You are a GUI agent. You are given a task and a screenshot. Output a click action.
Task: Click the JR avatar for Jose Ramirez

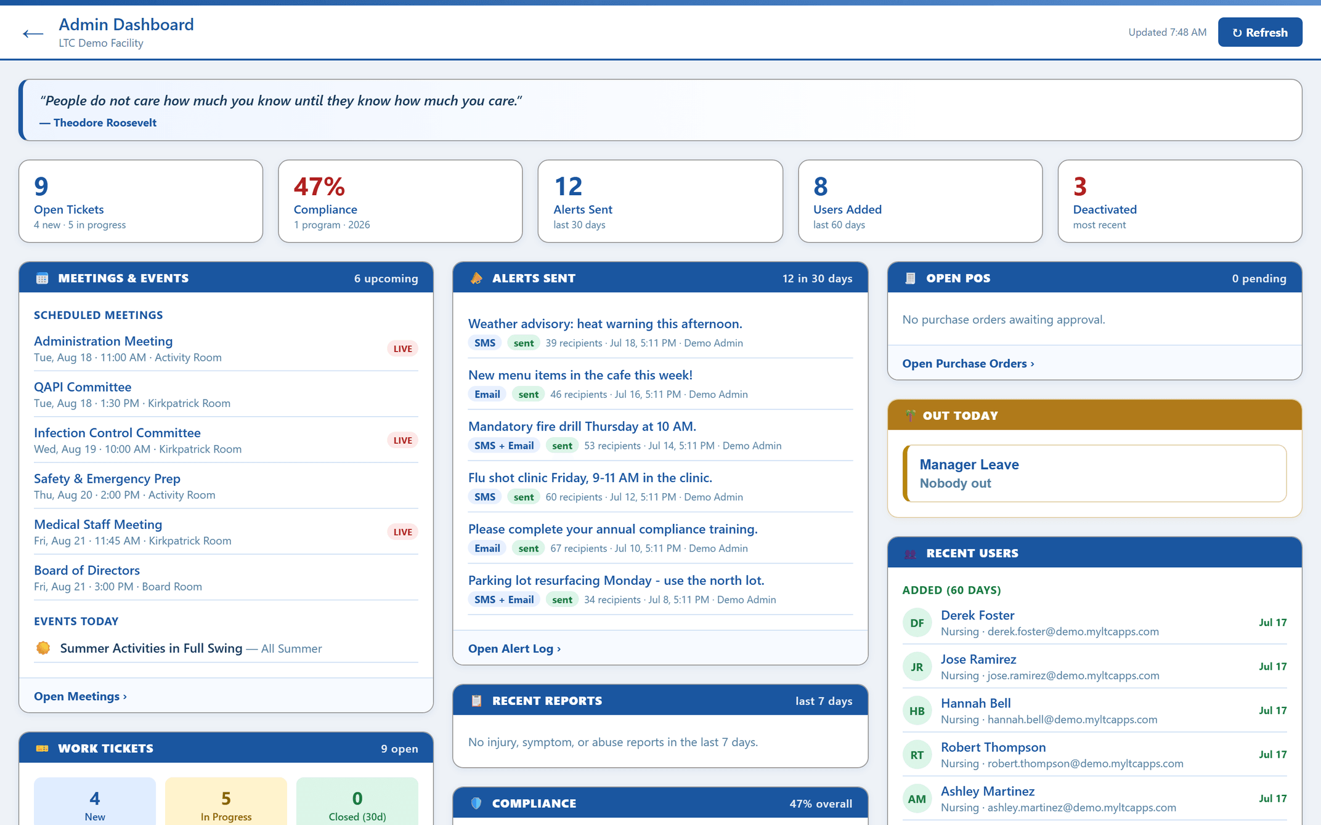point(917,667)
